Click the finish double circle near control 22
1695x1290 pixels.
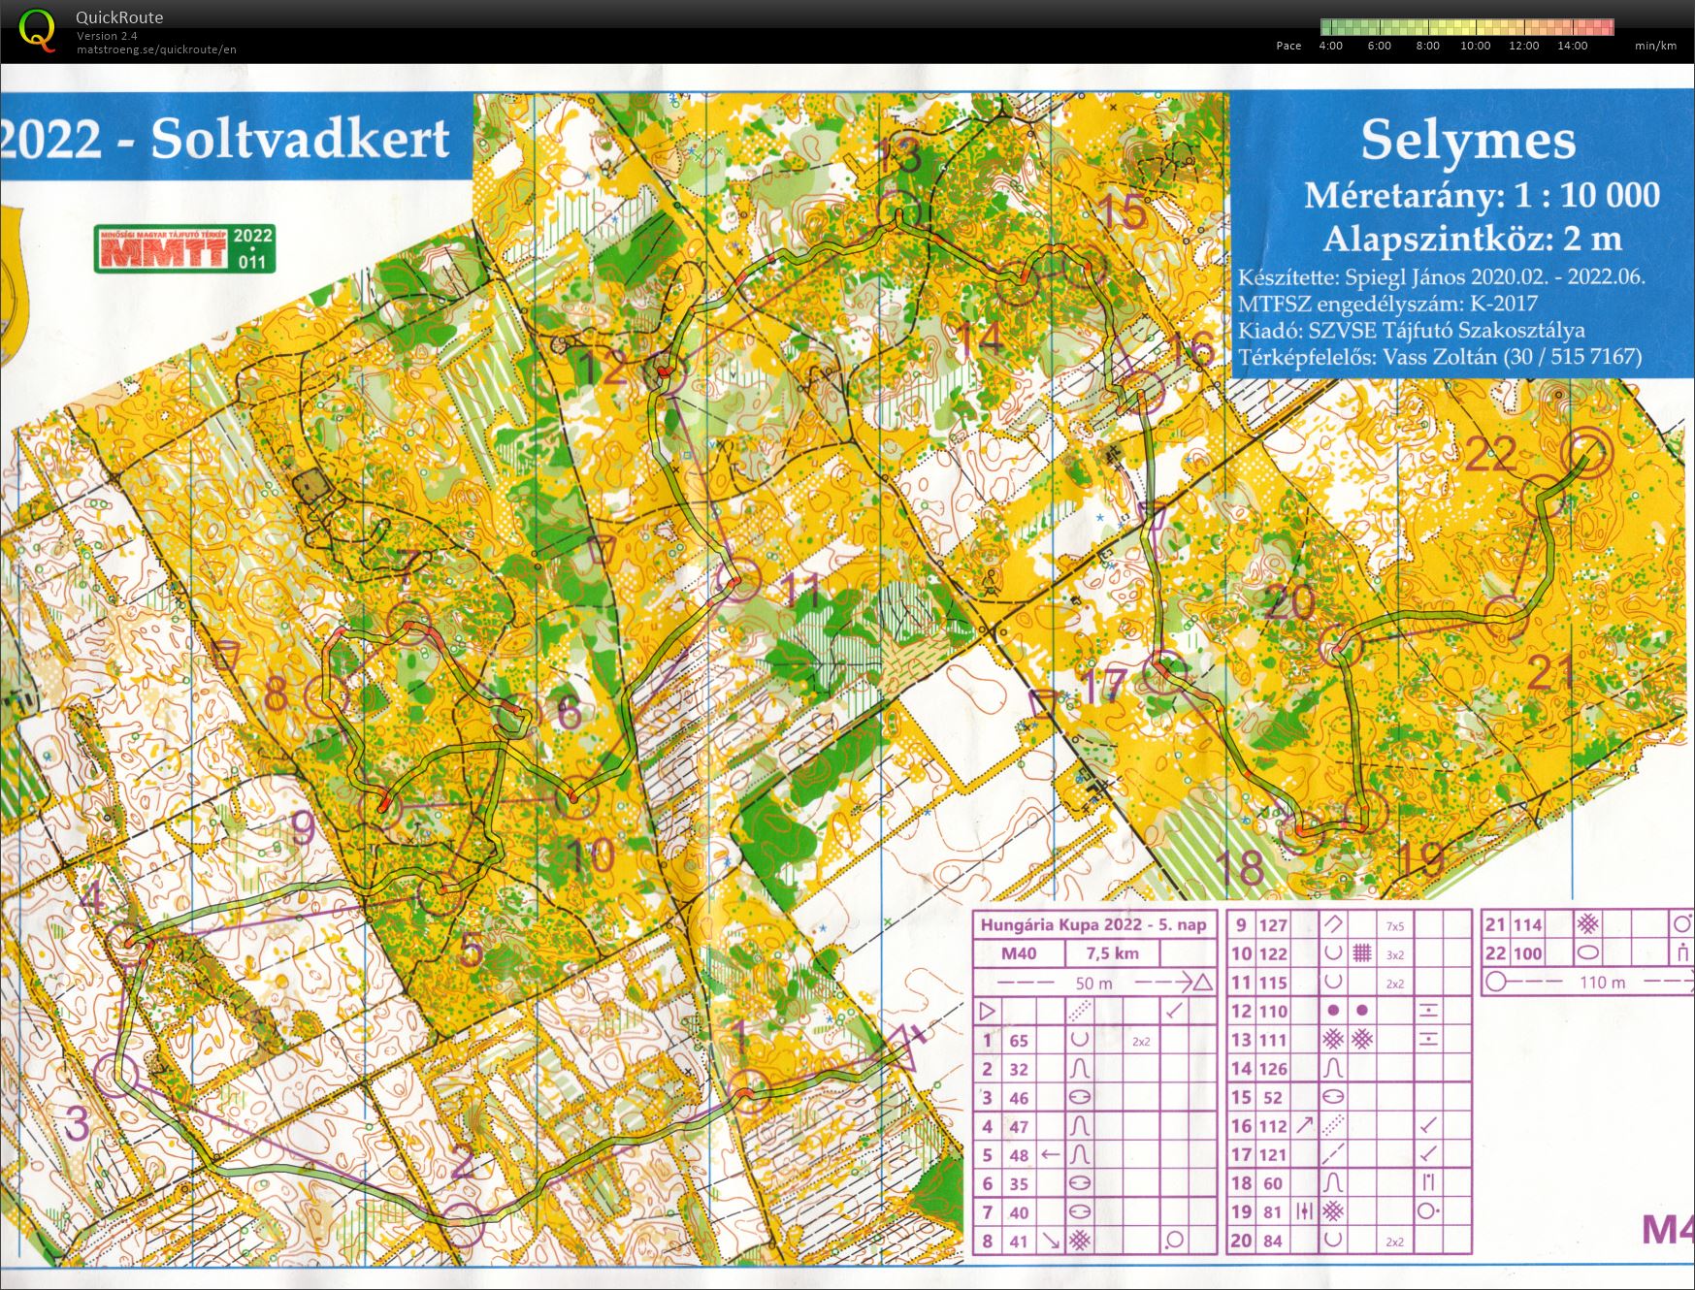click(x=1585, y=452)
